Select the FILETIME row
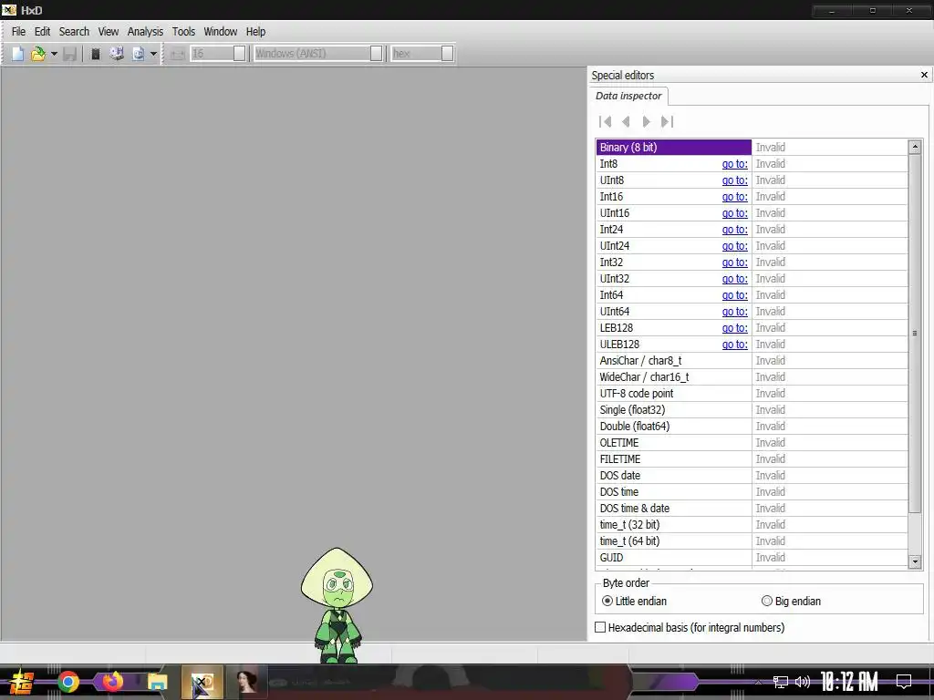Image resolution: width=934 pixels, height=700 pixels. click(x=752, y=459)
